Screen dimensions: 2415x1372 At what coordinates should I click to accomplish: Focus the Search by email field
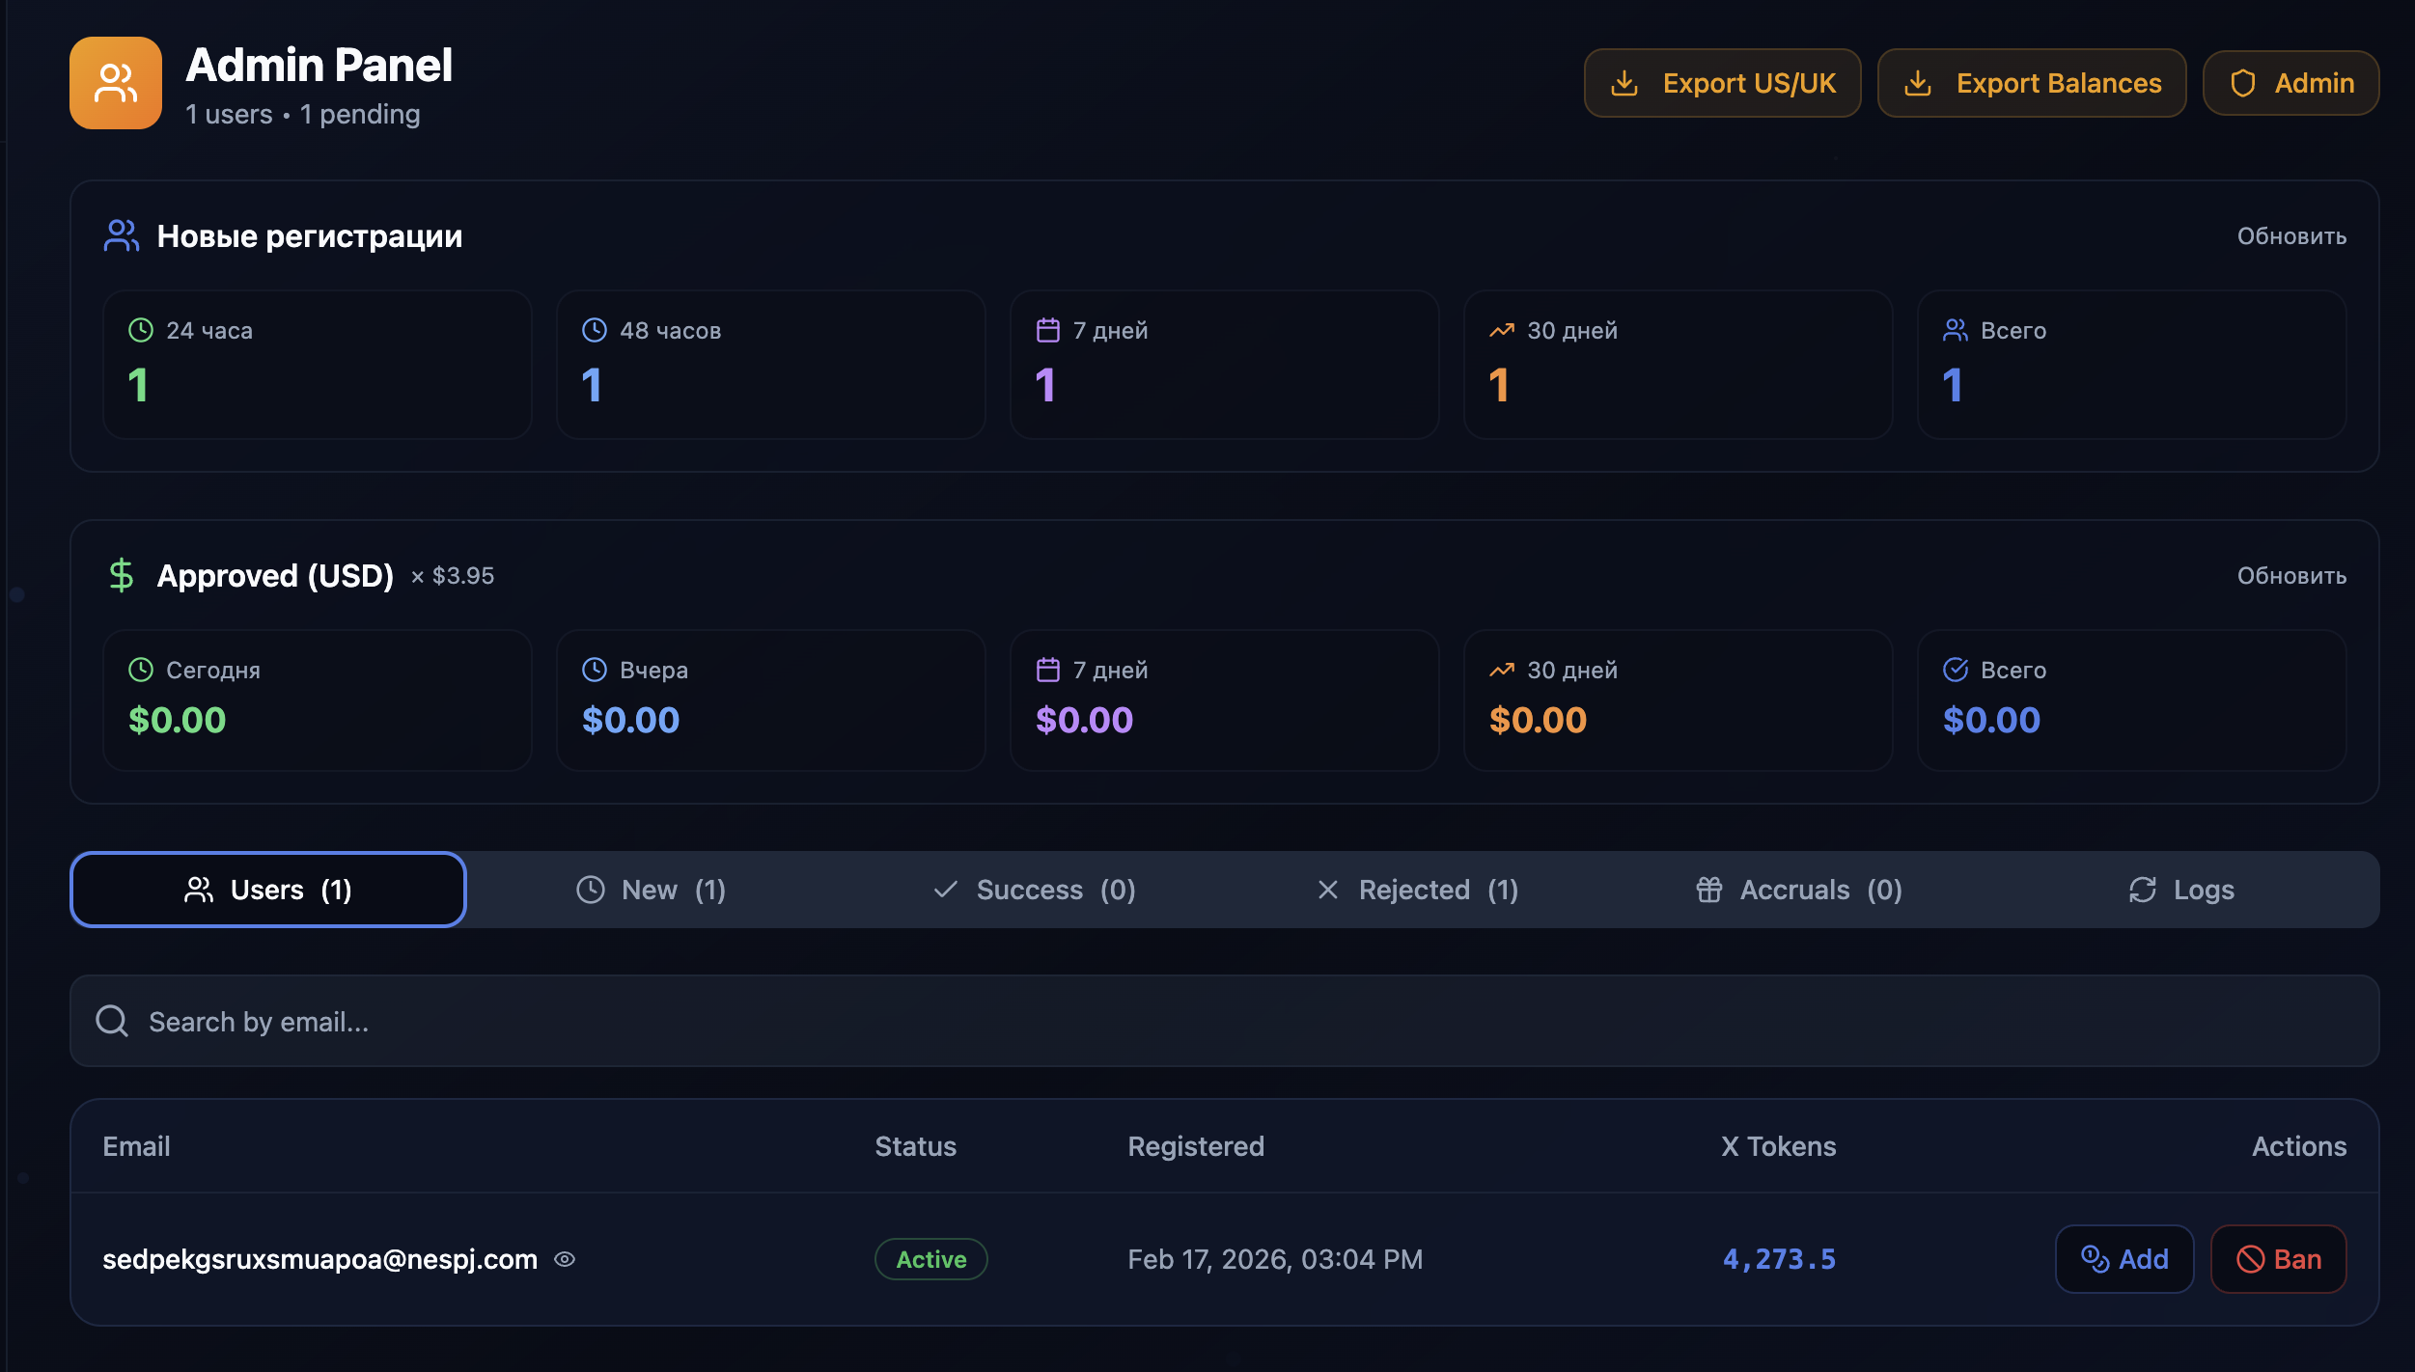[1224, 1021]
